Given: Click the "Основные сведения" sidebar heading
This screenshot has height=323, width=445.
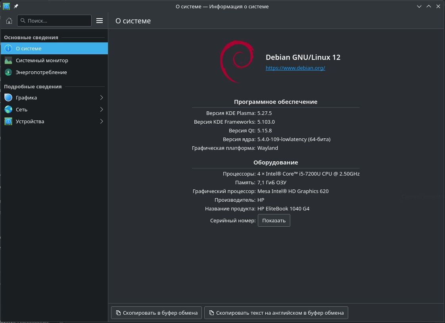Looking at the screenshot, I should (31, 37).
